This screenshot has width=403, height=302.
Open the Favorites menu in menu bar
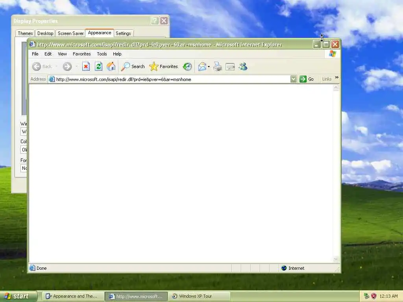tap(82, 54)
